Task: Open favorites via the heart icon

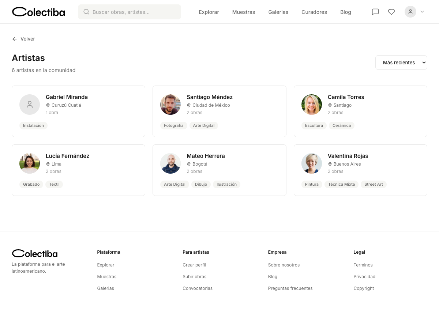Action: pyautogui.click(x=391, y=12)
